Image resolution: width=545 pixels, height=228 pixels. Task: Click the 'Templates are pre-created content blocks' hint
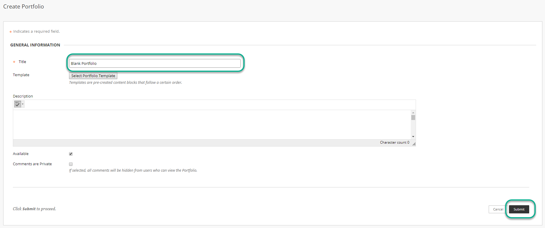125,83
